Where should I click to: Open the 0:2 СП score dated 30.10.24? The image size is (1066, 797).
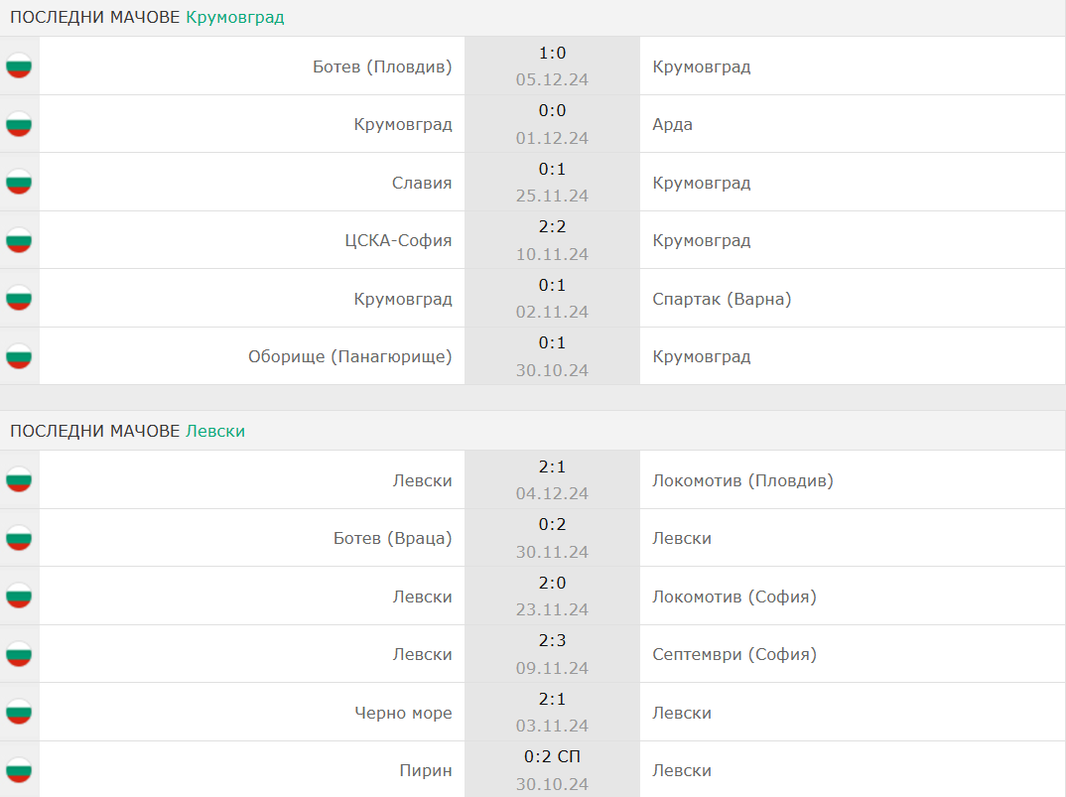click(552, 756)
